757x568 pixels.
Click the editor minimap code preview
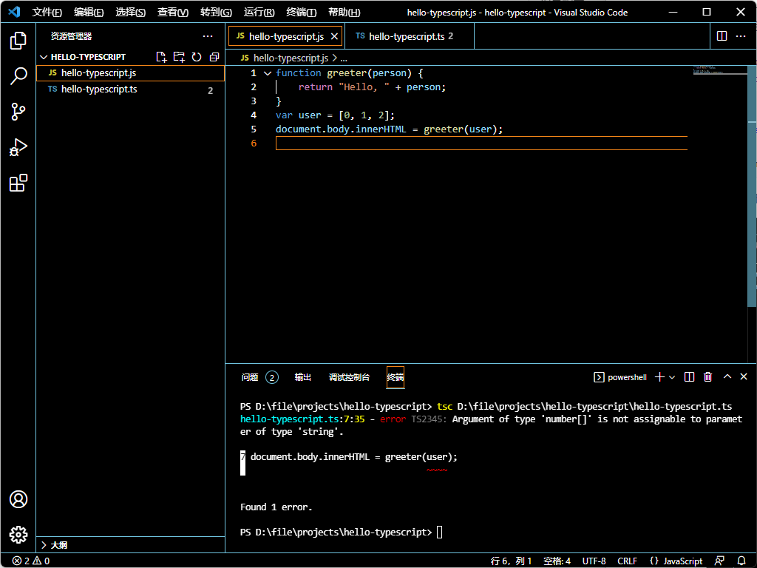[x=710, y=71]
